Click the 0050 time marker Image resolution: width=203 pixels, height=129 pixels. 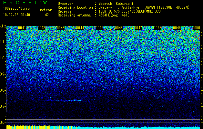click(196, 28)
